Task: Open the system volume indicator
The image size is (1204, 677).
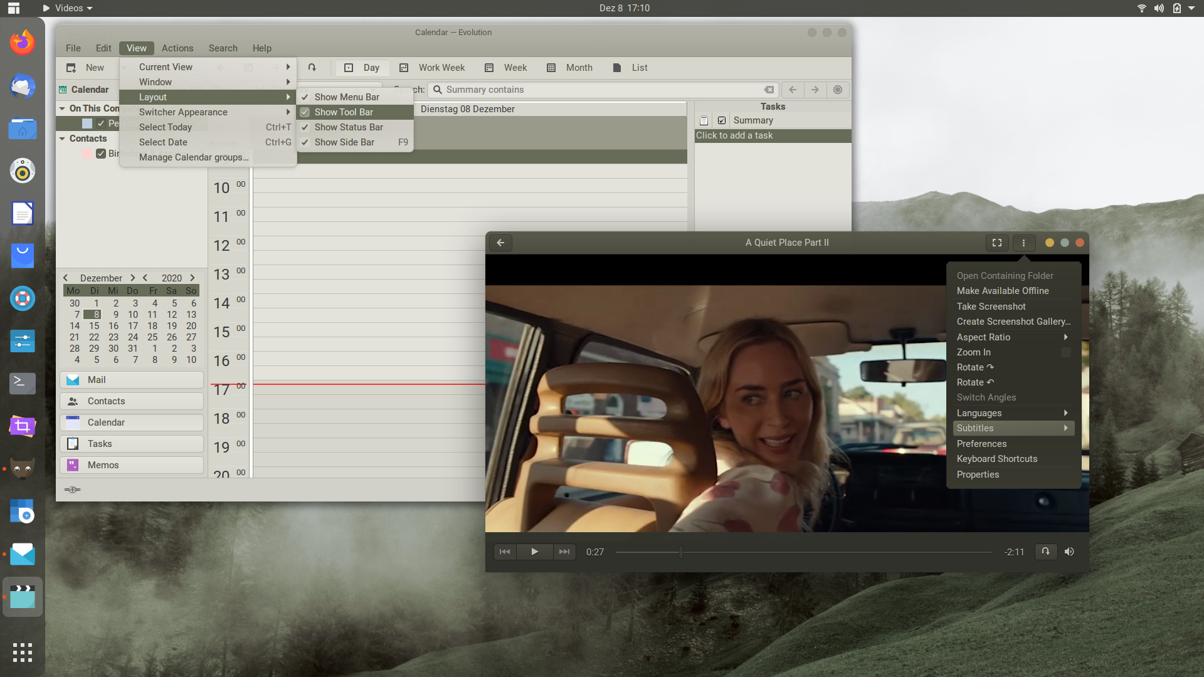Action: pos(1159,8)
